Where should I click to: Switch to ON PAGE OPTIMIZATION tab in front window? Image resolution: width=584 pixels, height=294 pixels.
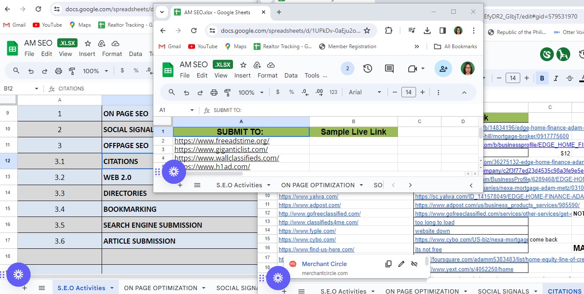[318, 185]
